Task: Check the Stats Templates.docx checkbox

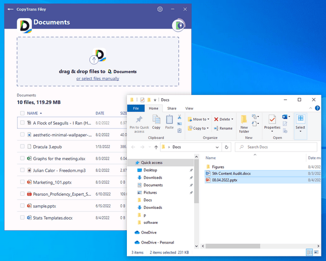Action: pyautogui.click(x=22, y=217)
